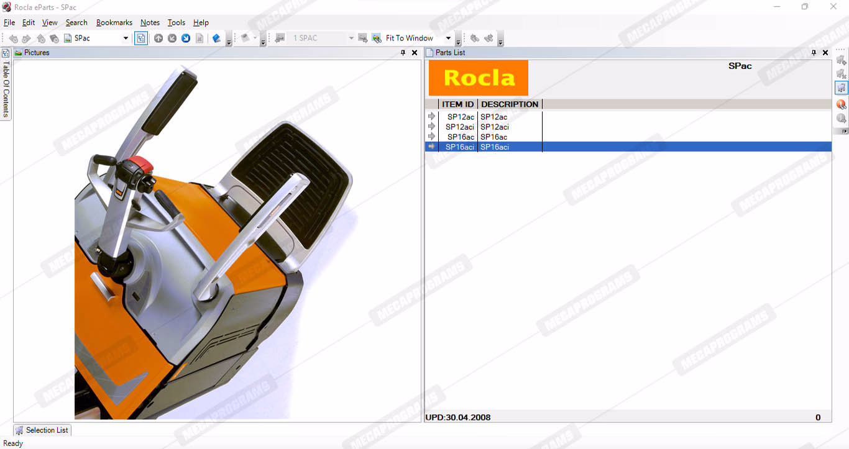
Task: Click the blue down-right arrow navigation icon
Action: click(x=186, y=39)
